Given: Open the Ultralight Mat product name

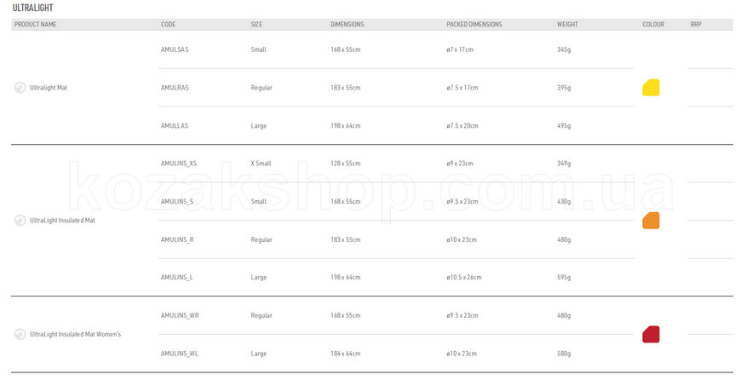Looking at the screenshot, I should pyautogui.click(x=49, y=88).
